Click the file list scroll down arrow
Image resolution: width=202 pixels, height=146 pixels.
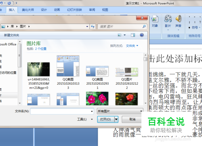pos(145,104)
